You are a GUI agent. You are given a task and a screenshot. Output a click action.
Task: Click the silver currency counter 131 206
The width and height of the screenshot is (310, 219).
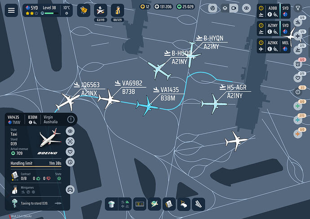pos(163,7)
